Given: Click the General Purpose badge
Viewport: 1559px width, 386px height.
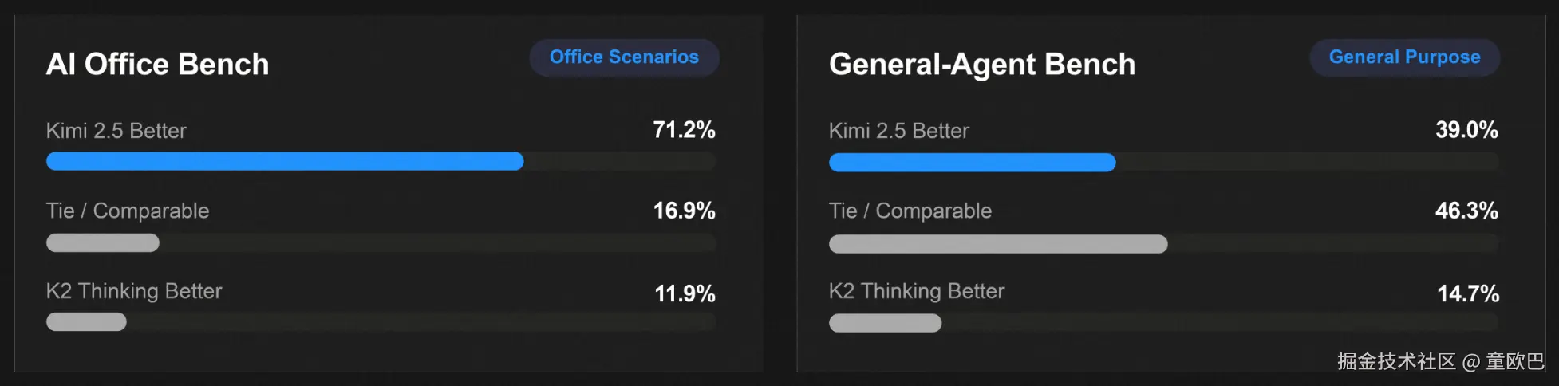Looking at the screenshot, I should pyautogui.click(x=1404, y=57).
